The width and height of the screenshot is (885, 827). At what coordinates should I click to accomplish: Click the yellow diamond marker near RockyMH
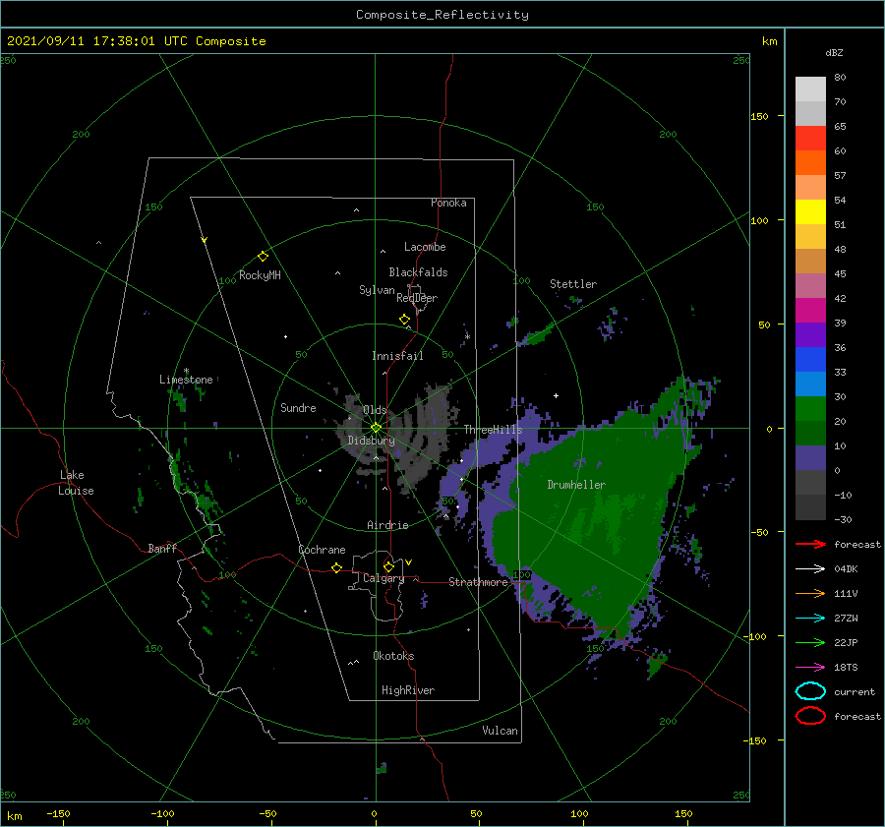(x=263, y=257)
